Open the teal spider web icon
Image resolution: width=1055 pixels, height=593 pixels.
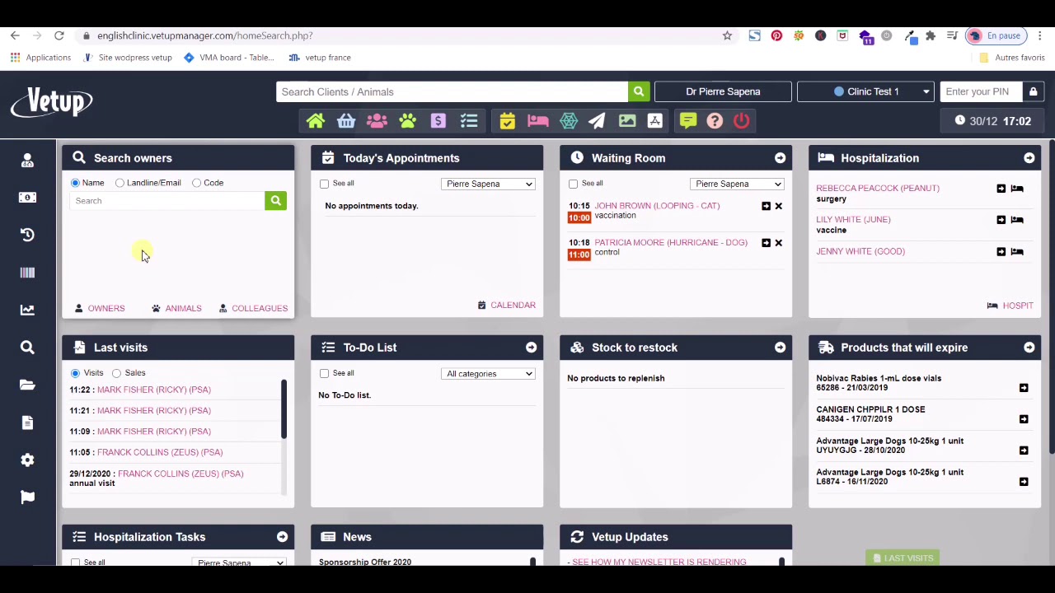(569, 121)
